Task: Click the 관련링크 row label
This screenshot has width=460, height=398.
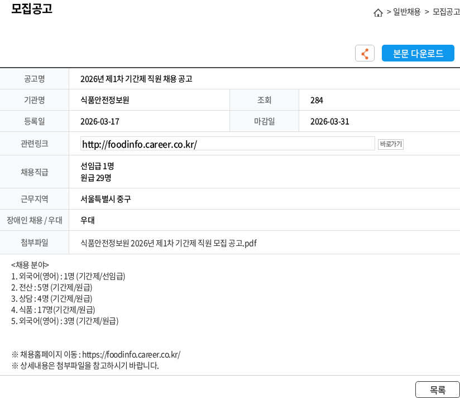Action: 34,144
